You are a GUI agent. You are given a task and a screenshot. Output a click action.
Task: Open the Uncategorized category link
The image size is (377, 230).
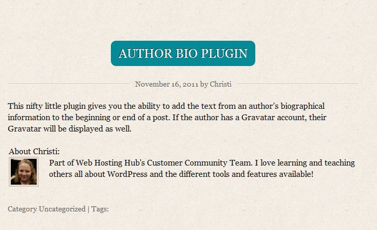pos(62,209)
